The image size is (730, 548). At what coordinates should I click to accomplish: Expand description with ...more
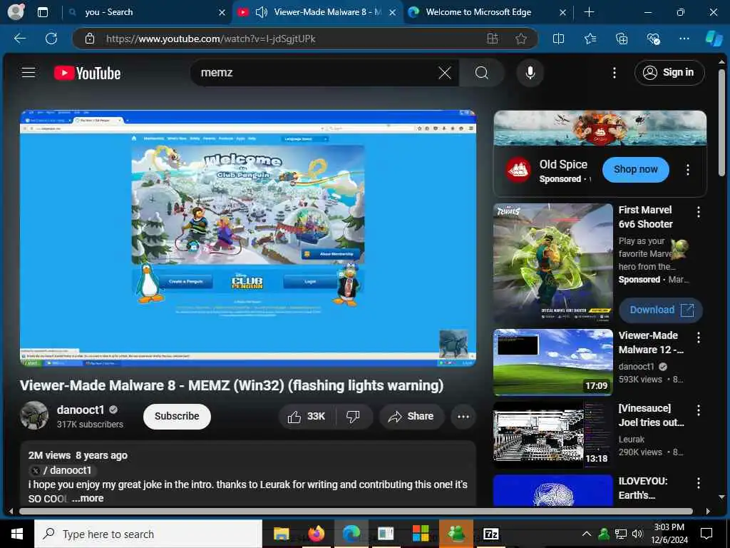coord(88,498)
